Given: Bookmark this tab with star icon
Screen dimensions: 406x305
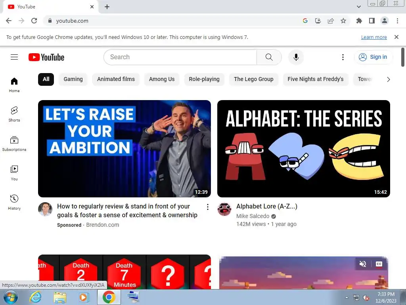Looking at the screenshot, I should pyautogui.click(x=343, y=21).
